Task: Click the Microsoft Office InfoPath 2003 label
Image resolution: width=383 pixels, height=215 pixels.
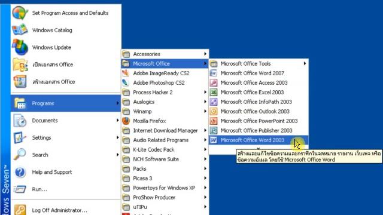Action: coord(256,102)
